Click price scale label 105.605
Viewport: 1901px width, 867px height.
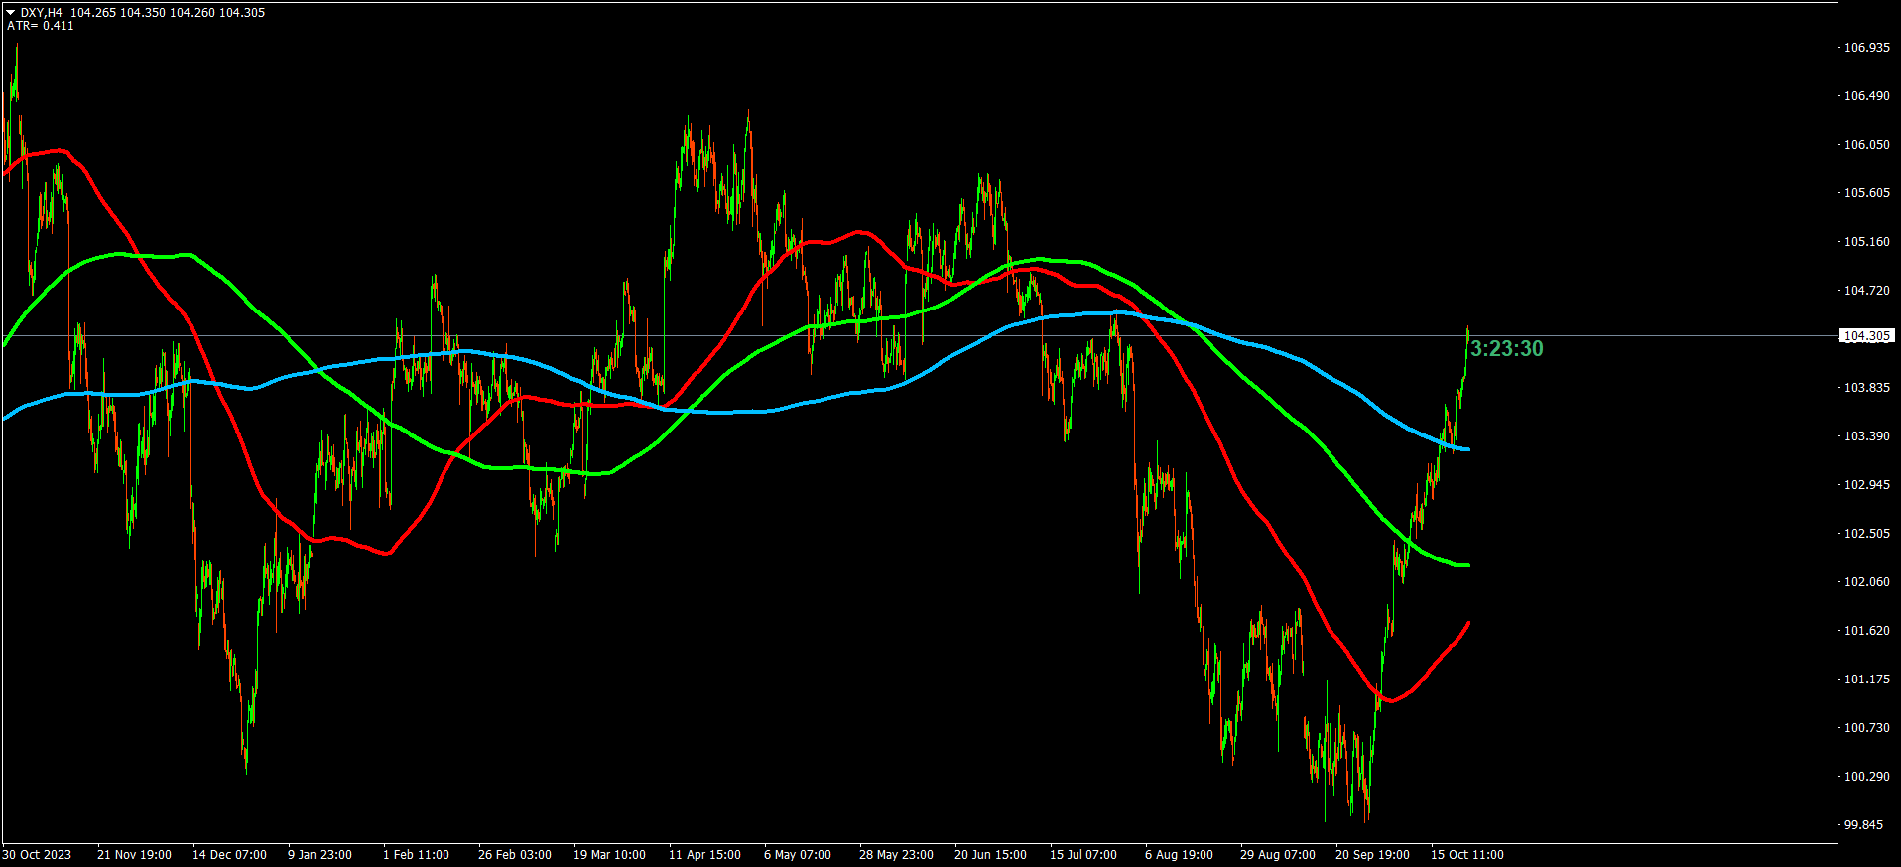pos(1866,193)
